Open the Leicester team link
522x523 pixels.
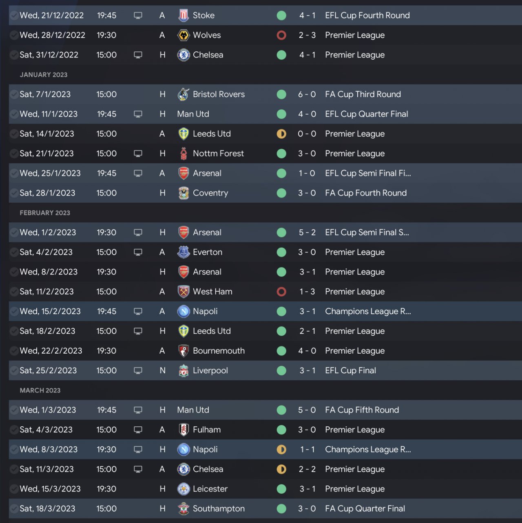click(210, 489)
